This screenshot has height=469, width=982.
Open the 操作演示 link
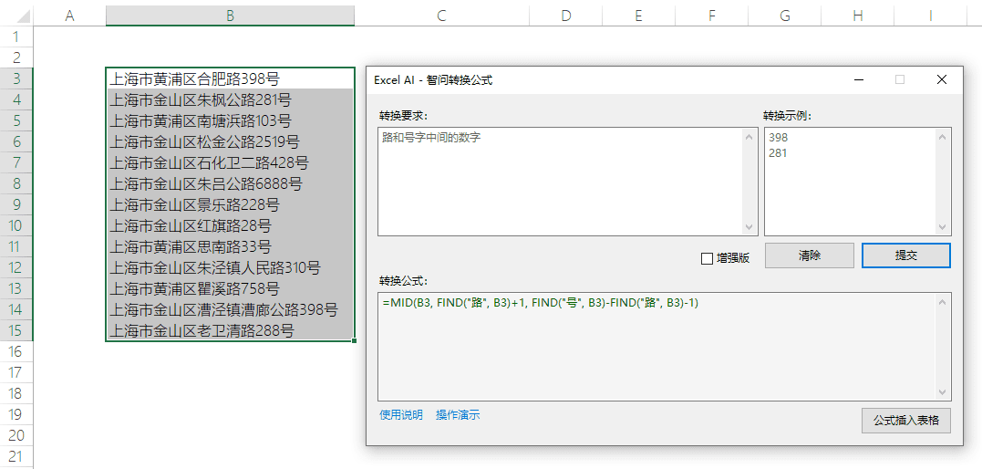pos(458,415)
